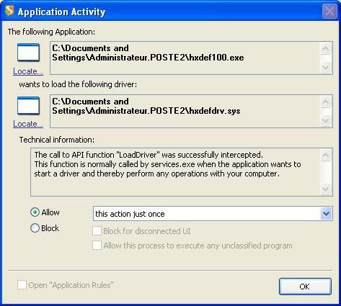Viewport: 341px width, 306px height.
Task: Open Locate link under the driver icon
Action: click(x=28, y=124)
